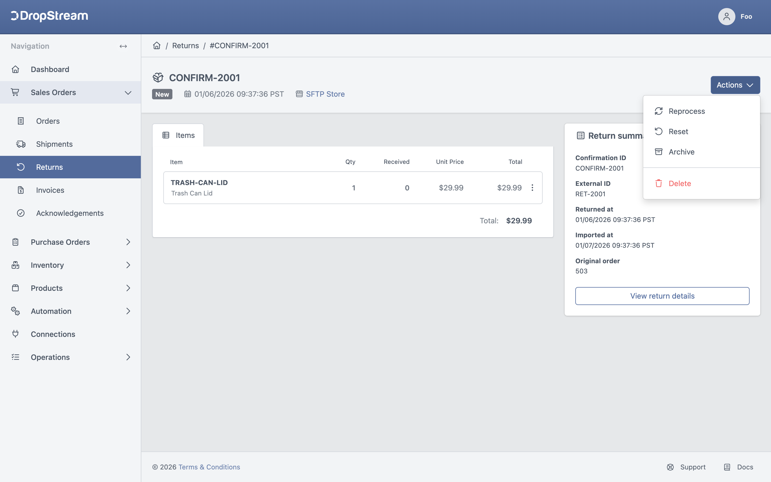The height and width of the screenshot is (482, 771).
Task: Open the Orders sidebar item
Action: pos(70,121)
